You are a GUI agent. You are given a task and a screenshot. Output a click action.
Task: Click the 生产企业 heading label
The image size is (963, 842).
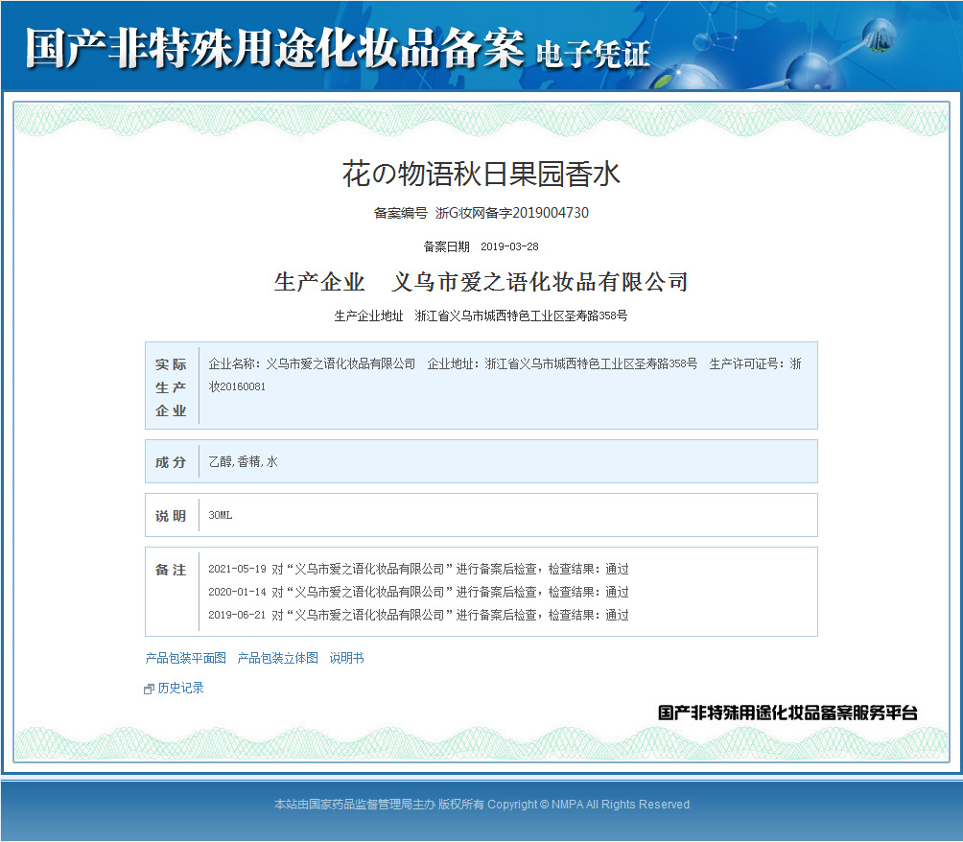319,283
